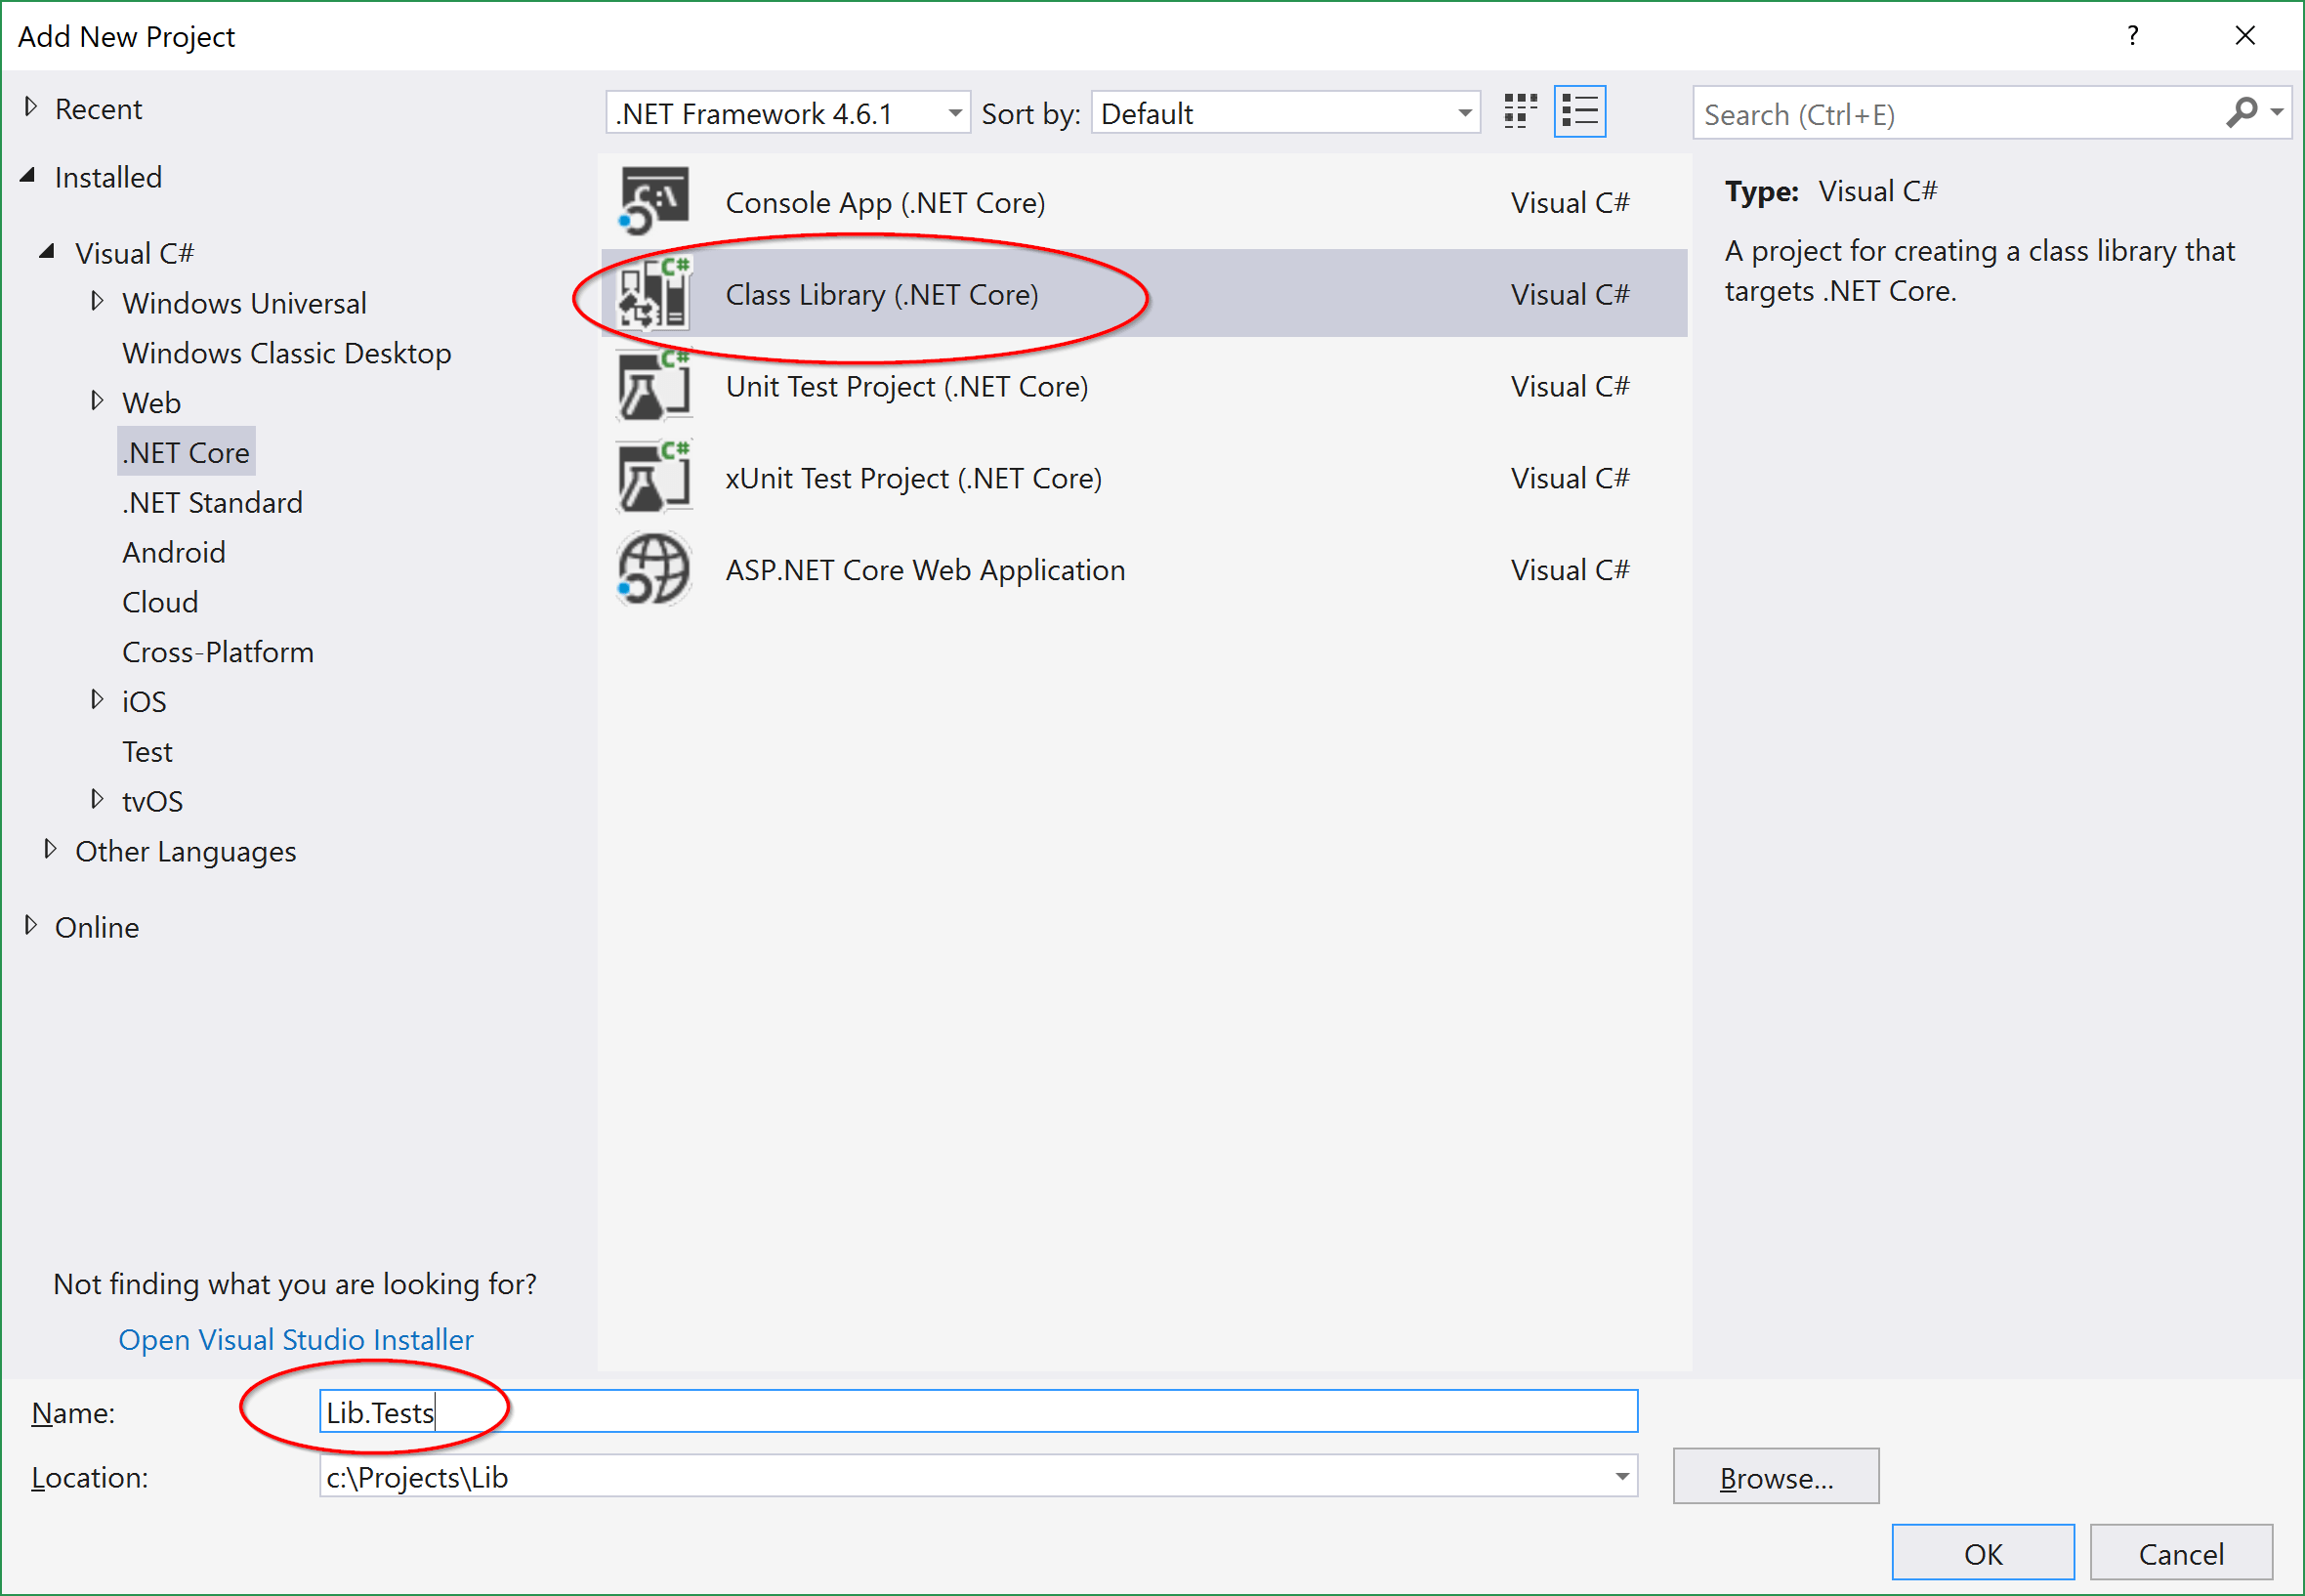The width and height of the screenshot is (2305, 1596).
Task: Select the .NET Core category
Action: [186, 452]
